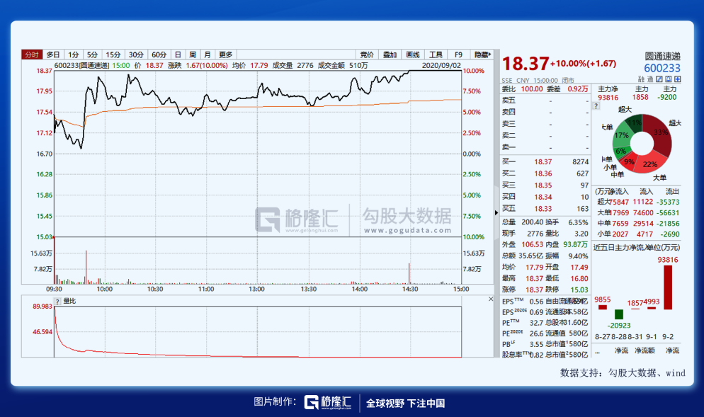704x417 pixels.
Task: Click the price alert bell icon
Action: (668, 79)
